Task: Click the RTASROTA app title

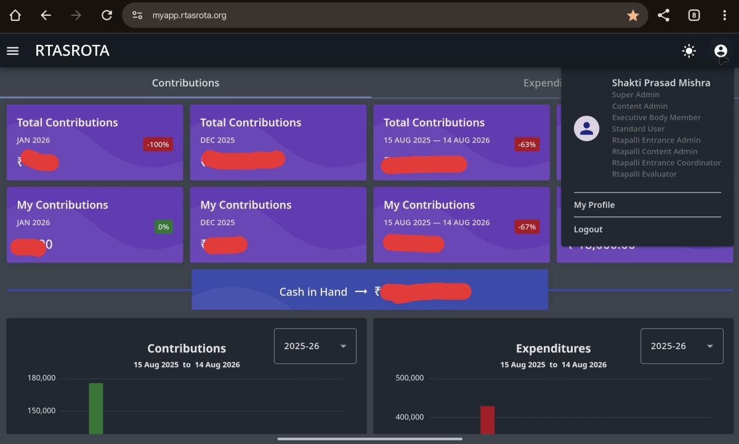Action: (x=72, y=51)
